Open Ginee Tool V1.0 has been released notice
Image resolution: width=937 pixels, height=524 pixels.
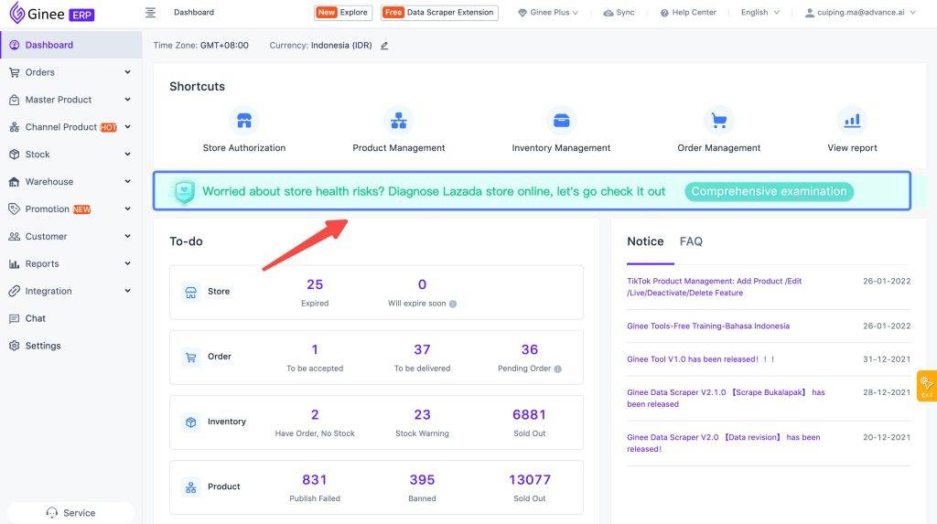tap(700, 359)
